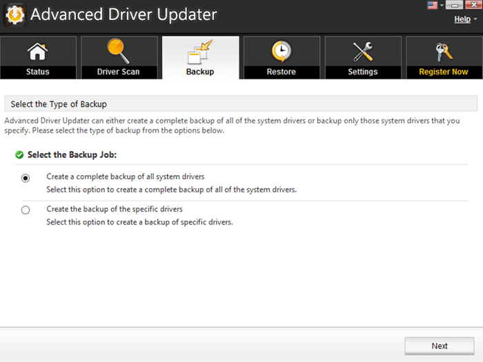Click the Driver Scan magnifier icon
Viewport: 483px width, 362px height.
pos(118,51)
